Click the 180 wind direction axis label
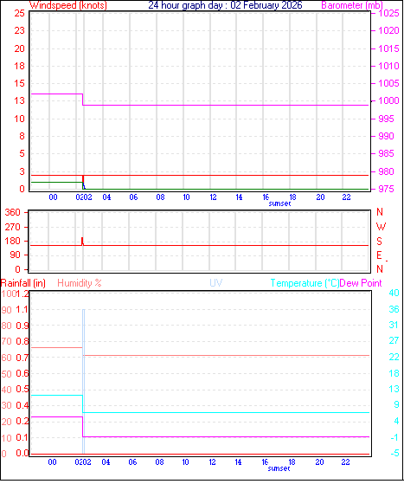The height and width of the screenshot is (484, 404). pos(13,241)
